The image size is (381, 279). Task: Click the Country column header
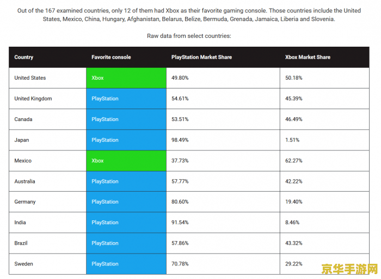[x=24, y=57]
